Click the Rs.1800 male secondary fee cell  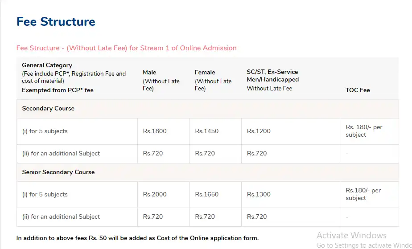click(155, 131)
